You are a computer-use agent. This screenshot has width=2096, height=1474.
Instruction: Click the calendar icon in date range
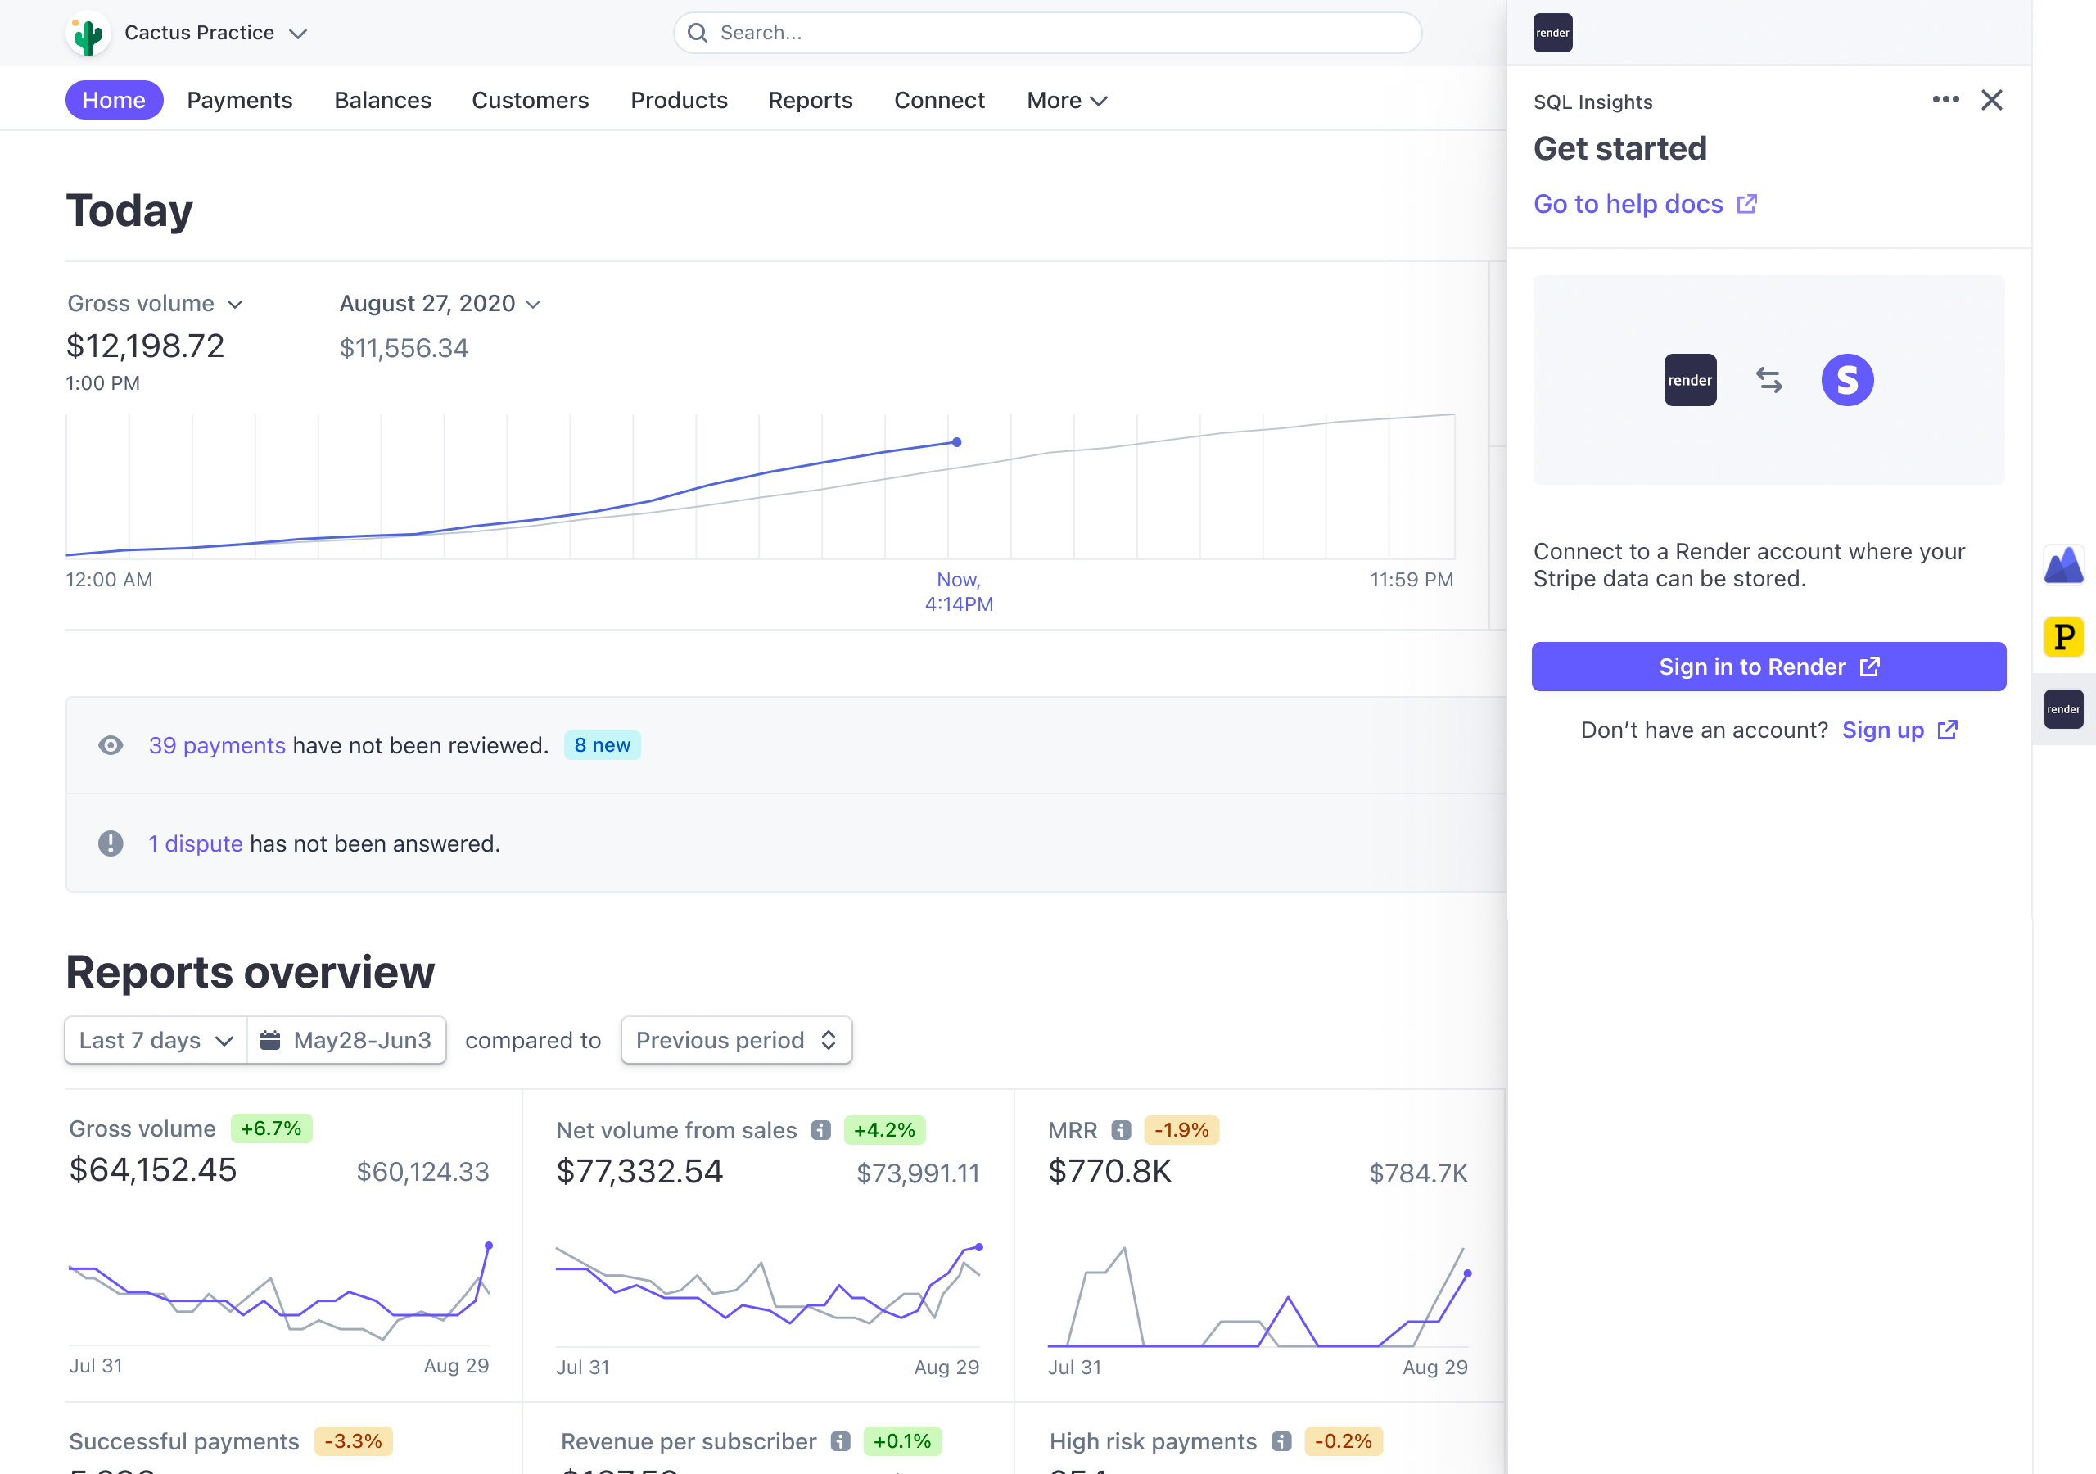[x=270, y=1040]
